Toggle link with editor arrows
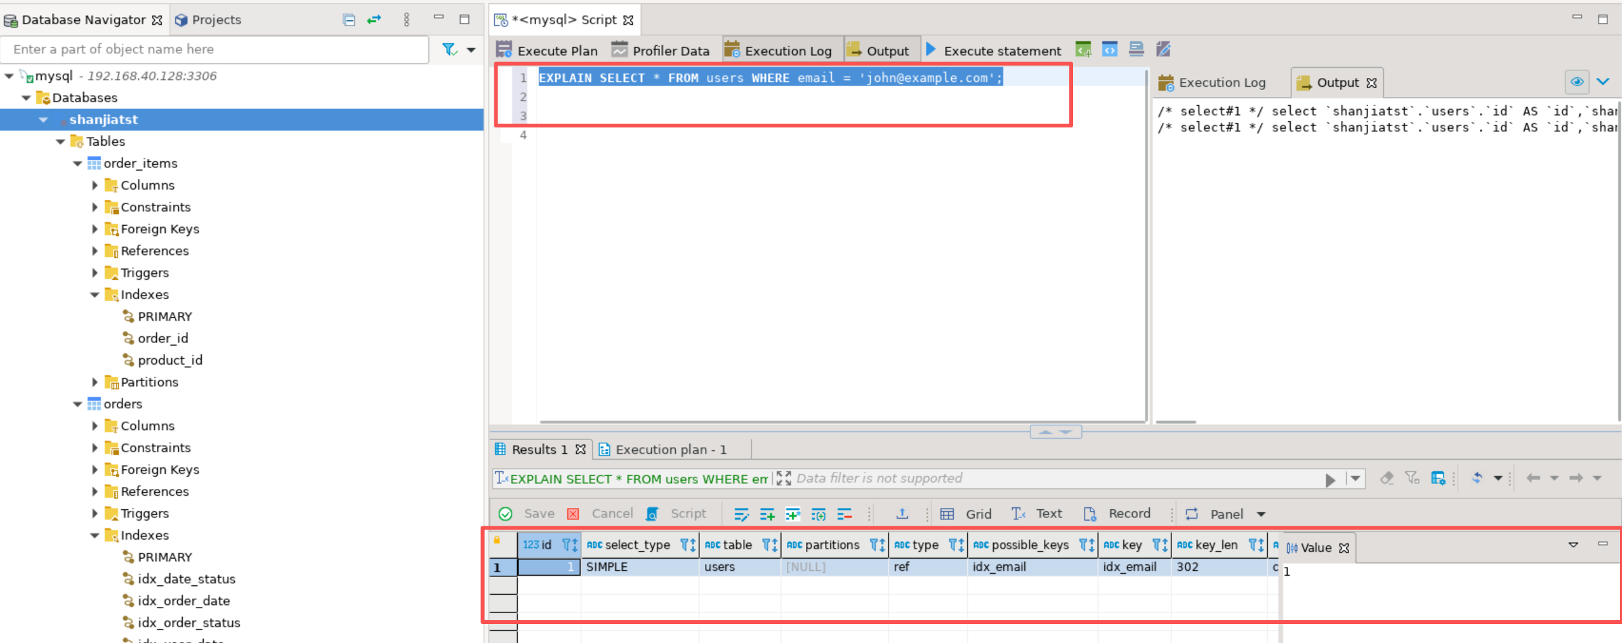This screenshot has width=1622, height=643. click(x=374, y=20)
